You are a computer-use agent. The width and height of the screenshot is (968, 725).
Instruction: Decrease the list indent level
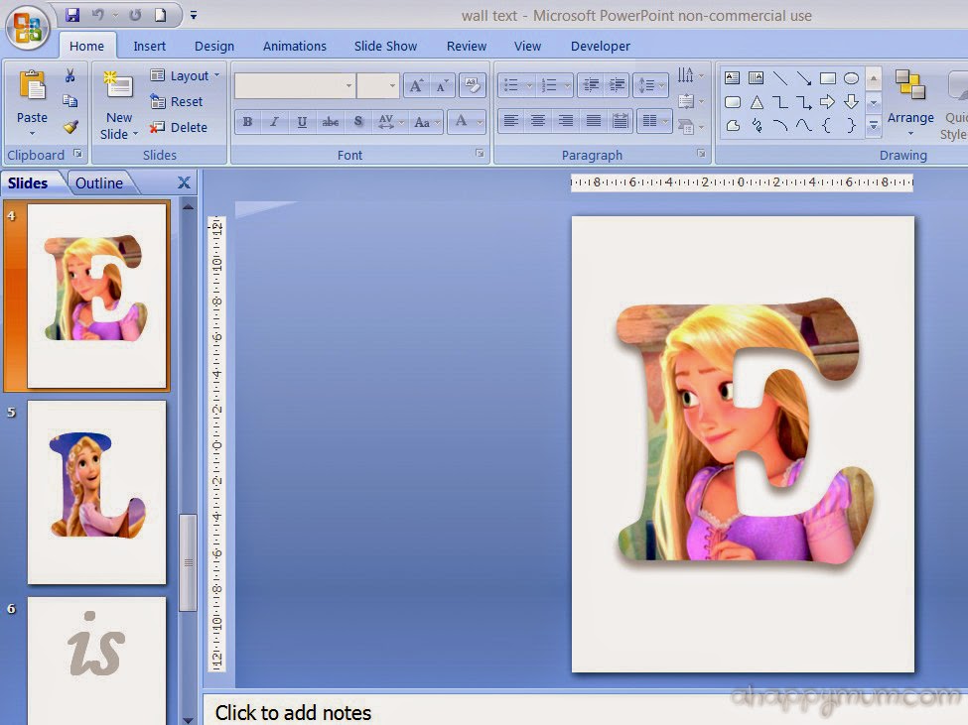click(x=591, y=85)
